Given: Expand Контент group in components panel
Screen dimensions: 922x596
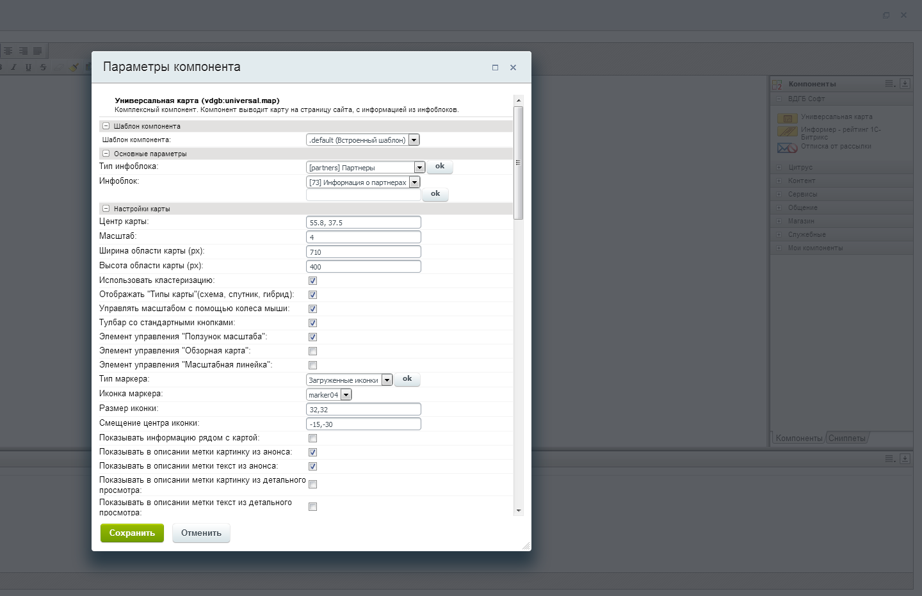Looking at the screenshot, I should click(779, 181).
